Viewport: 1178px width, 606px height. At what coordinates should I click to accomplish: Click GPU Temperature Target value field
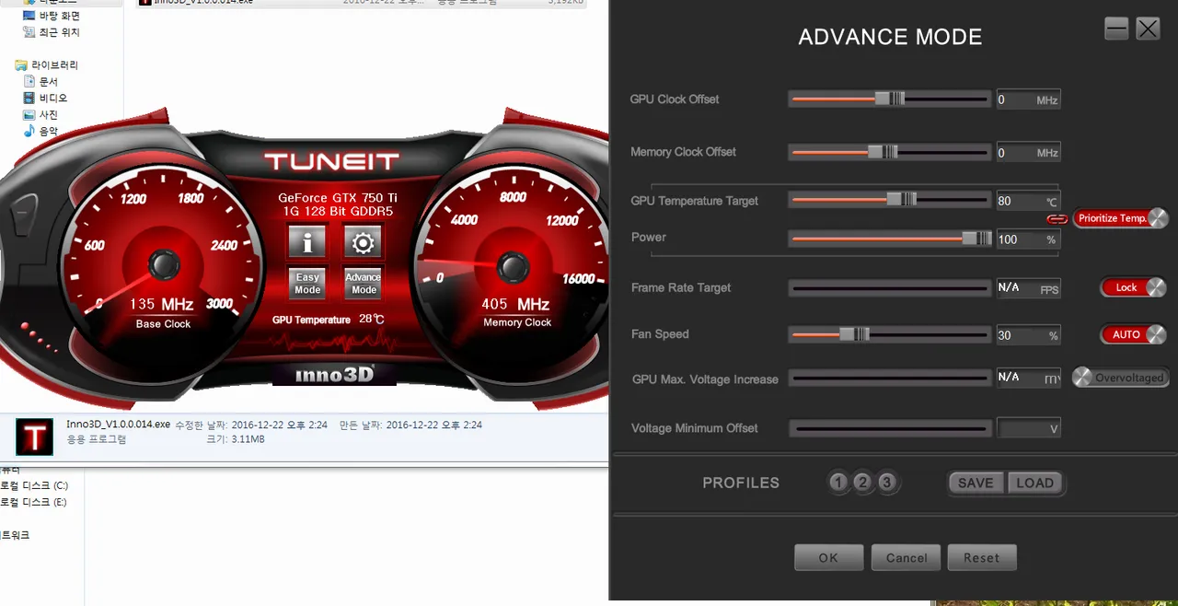click(x=1028, y=201)
